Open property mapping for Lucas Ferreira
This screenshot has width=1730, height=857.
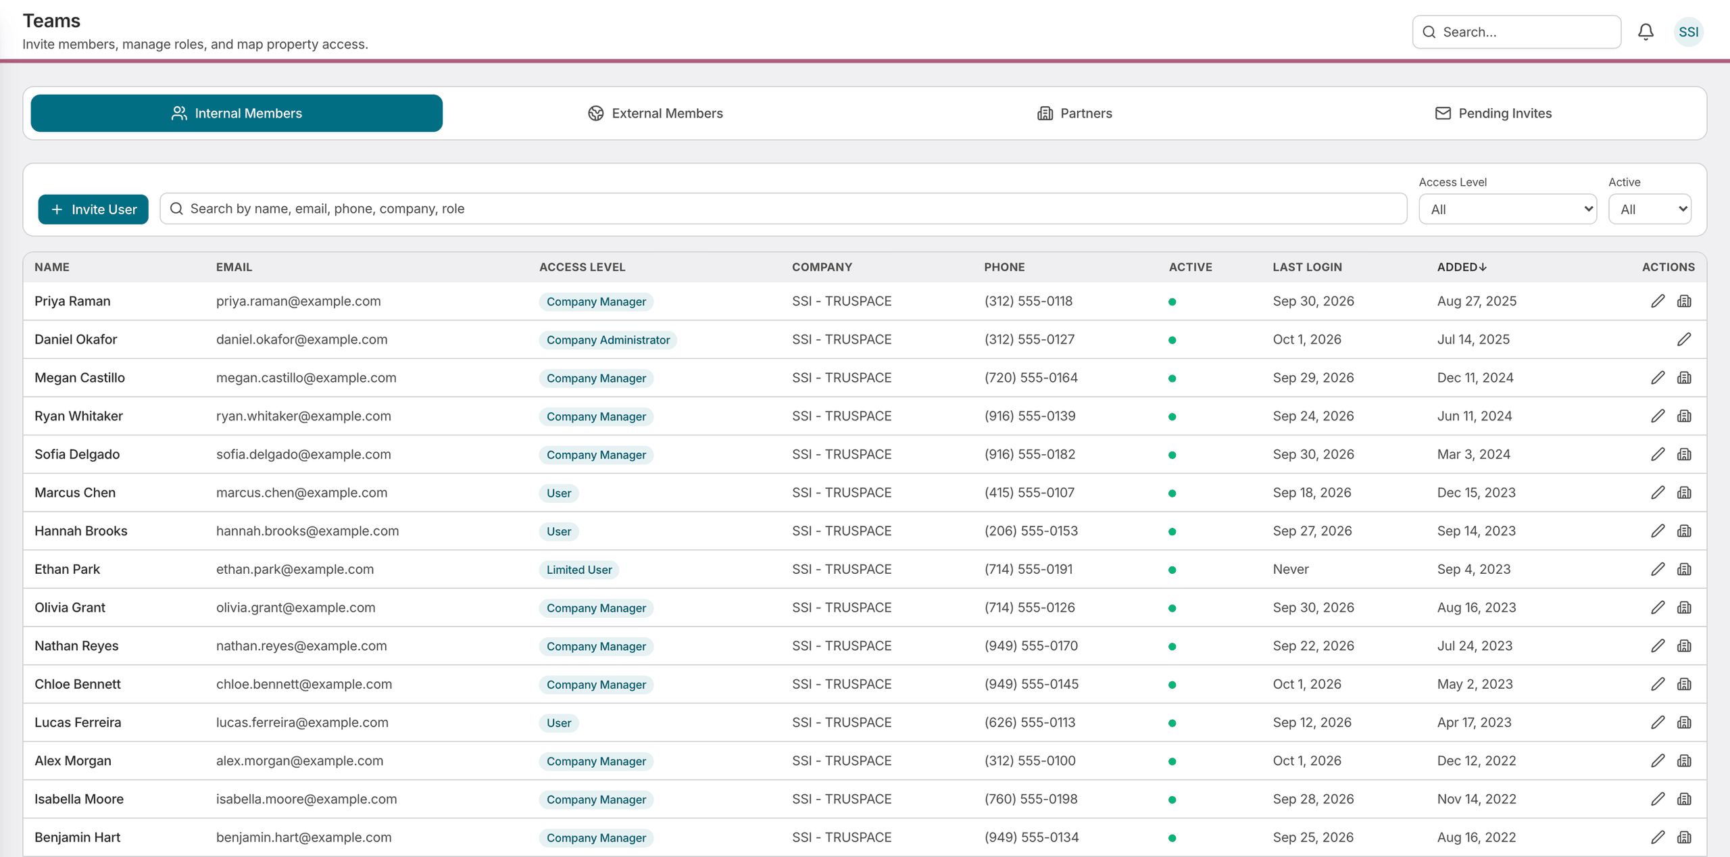click(x=1684, y=723)
